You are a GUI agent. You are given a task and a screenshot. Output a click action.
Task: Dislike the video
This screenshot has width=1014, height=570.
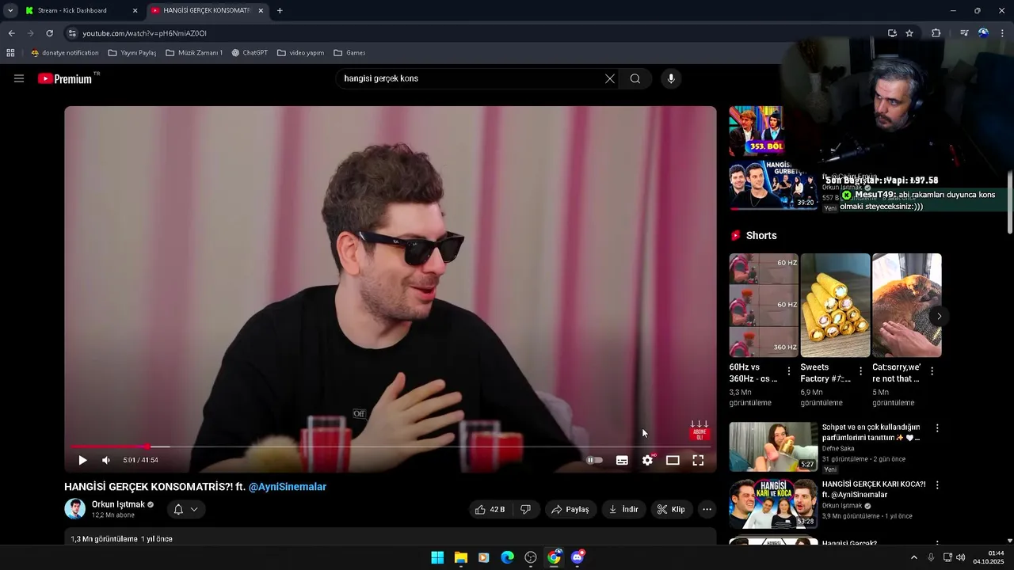[x=525, y=509]
